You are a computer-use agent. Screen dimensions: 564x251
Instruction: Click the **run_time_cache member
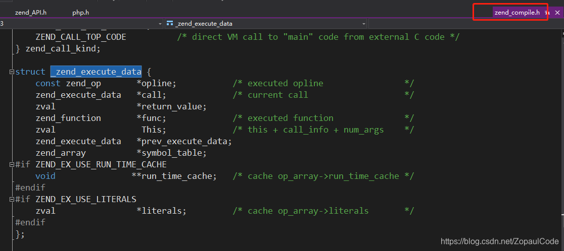[x=174, y=176]
